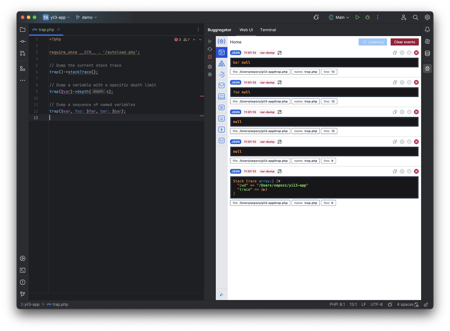Lock the bar null event with the padlock

tap(409, 53)
